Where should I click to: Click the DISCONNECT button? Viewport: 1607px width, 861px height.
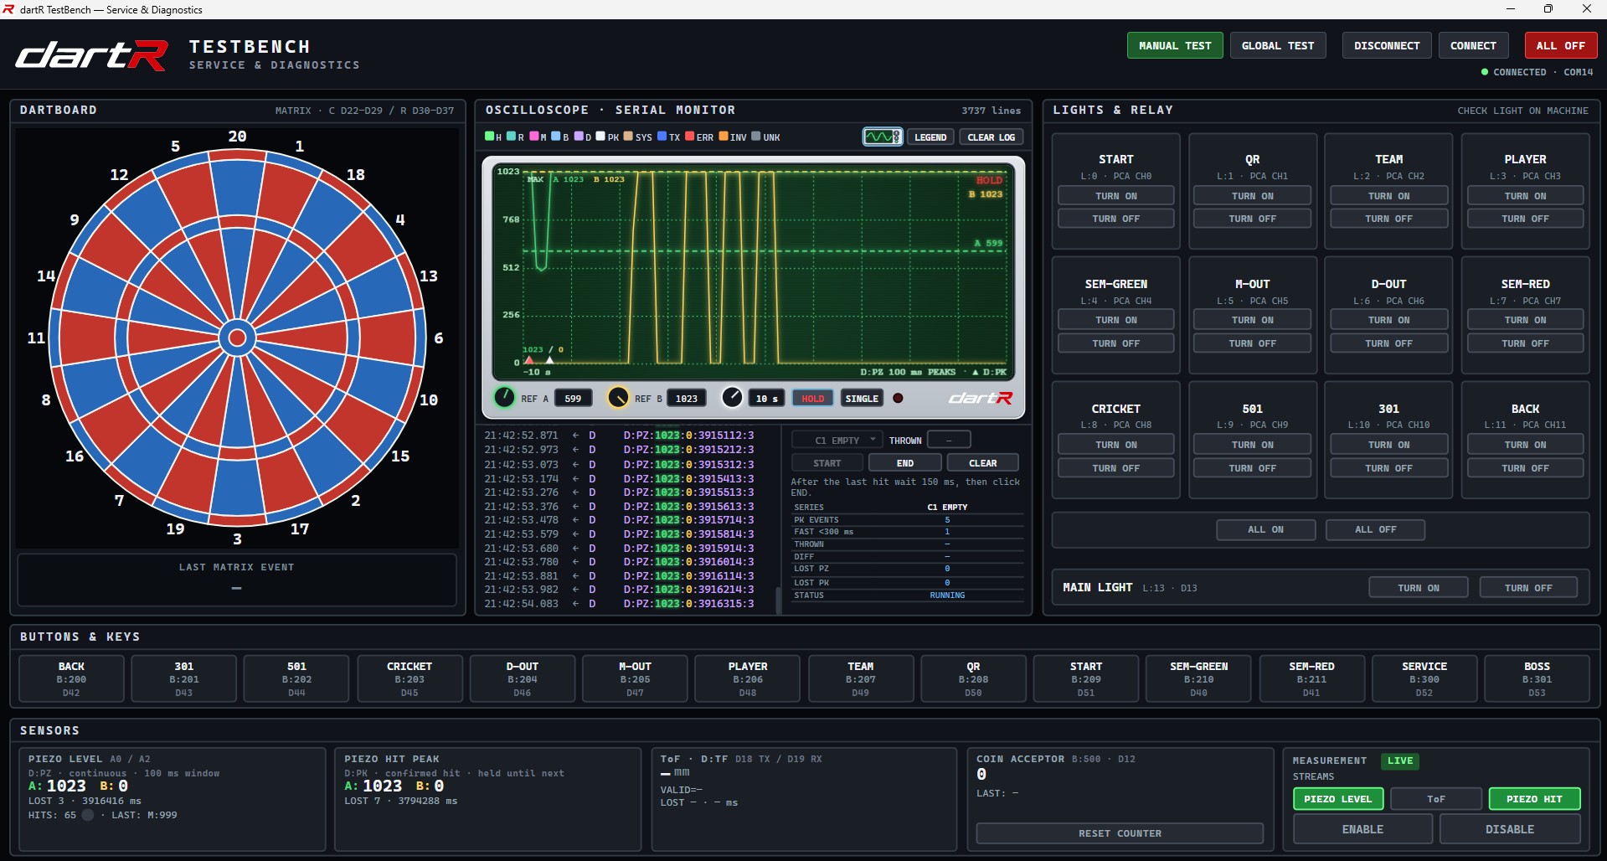pyautogui.click(x=1387, y=45)
